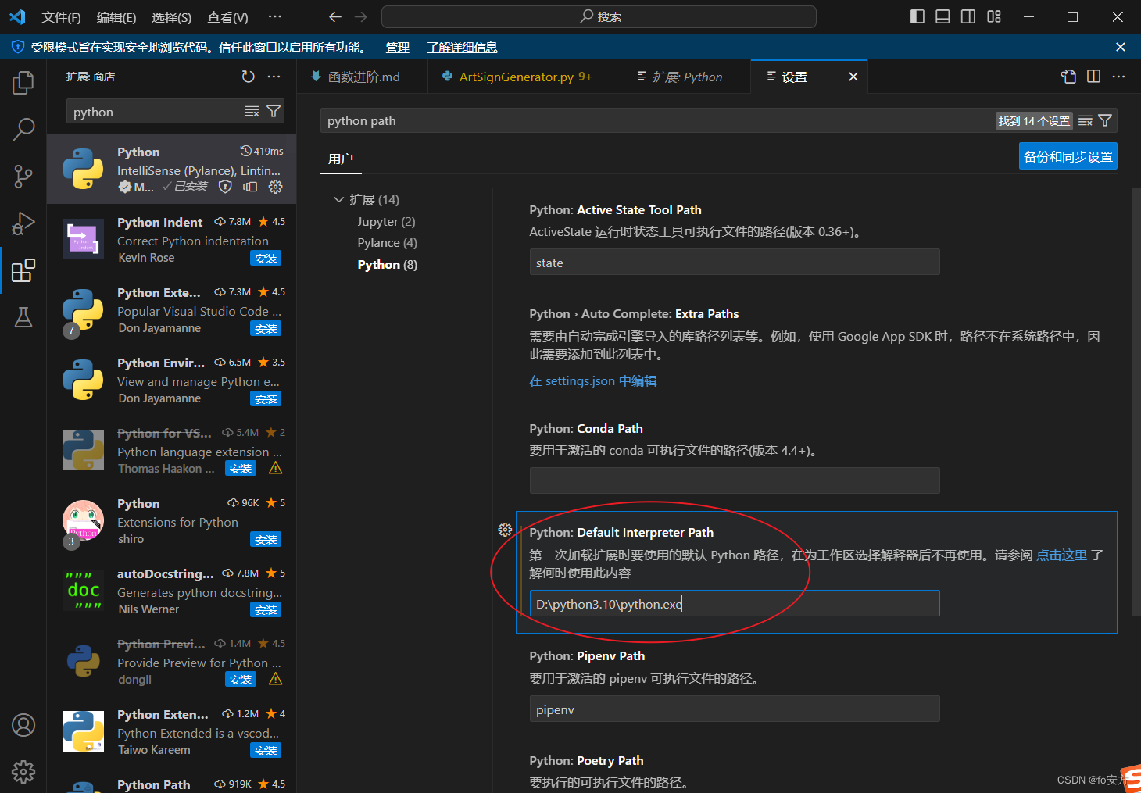
Task: Select Jupyter (2) in settings tree
Action: tap(386, 222)
